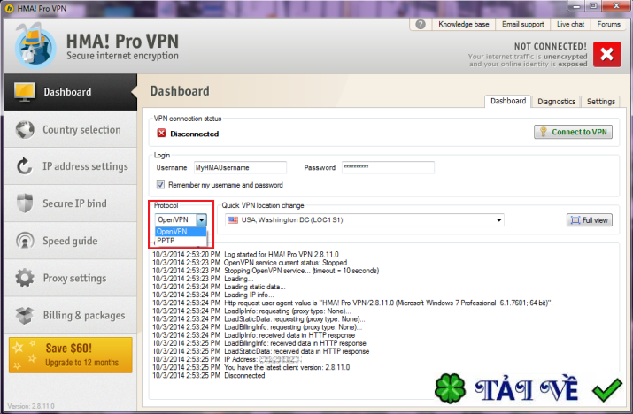Viewport: 633px width, 414px height.
Task: Click the help question mark icon
Action: (x=421, y=24)
